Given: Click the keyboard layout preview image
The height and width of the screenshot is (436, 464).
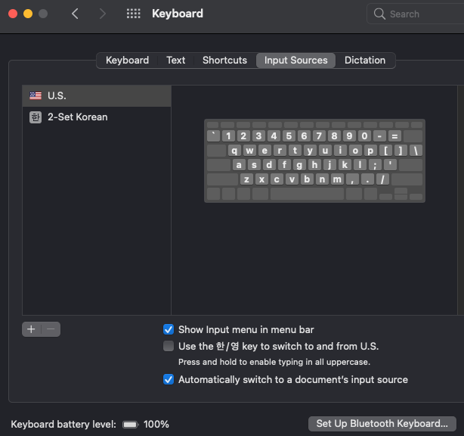Looking at the screenshot, I should pos(314,160).
